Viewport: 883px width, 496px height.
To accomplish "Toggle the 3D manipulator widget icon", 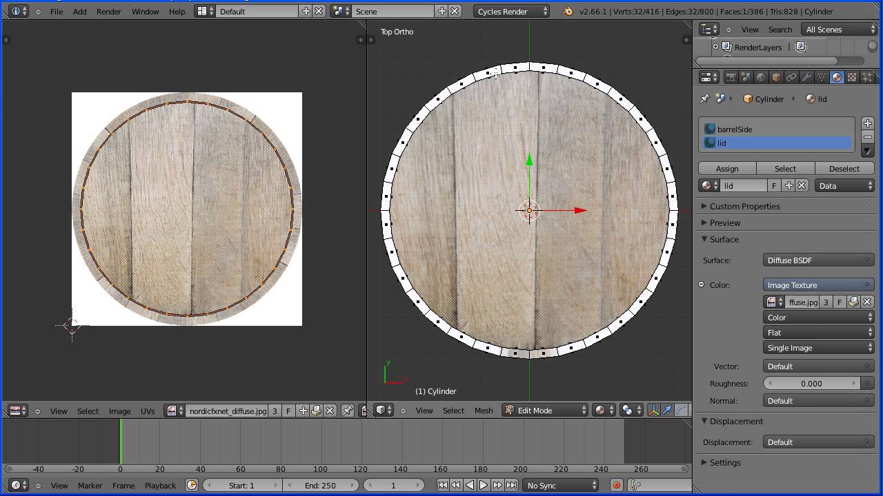I will point(653,411).
